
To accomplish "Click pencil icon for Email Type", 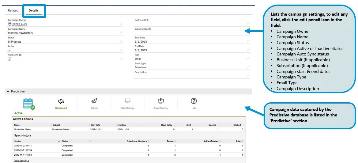I will 248,67.
